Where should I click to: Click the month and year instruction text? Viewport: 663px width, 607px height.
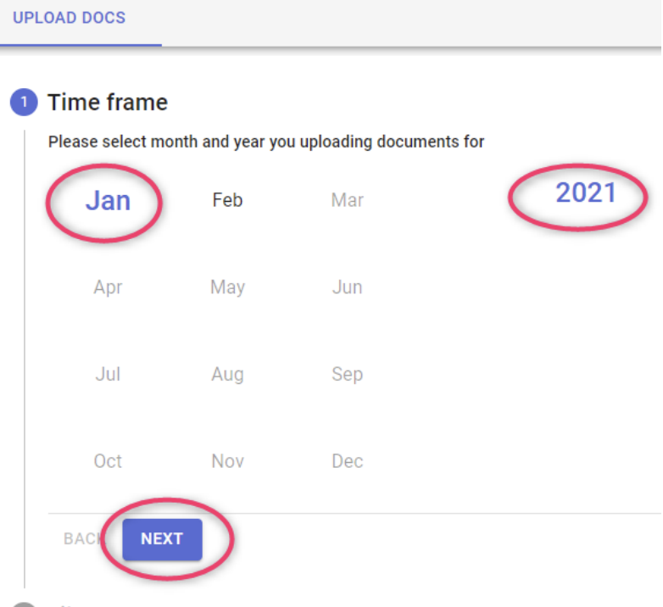click(266, 142)
